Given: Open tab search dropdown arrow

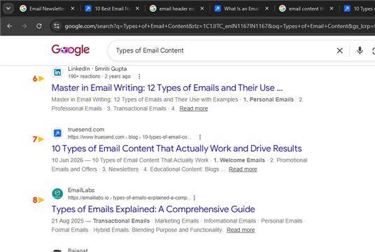Looking at the screenshot, I should click(x=8, y=8).
